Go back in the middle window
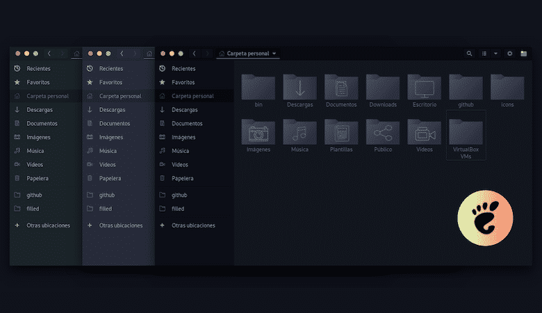Screen dimensions: 542x313 point(122,54)
